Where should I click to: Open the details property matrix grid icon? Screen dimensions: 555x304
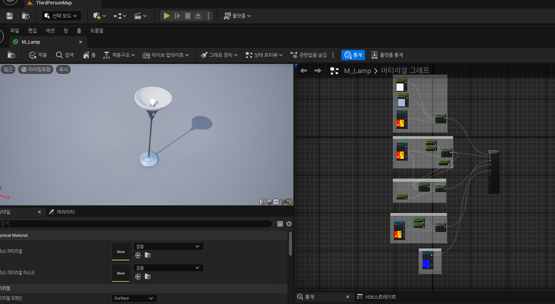(280, 224)
